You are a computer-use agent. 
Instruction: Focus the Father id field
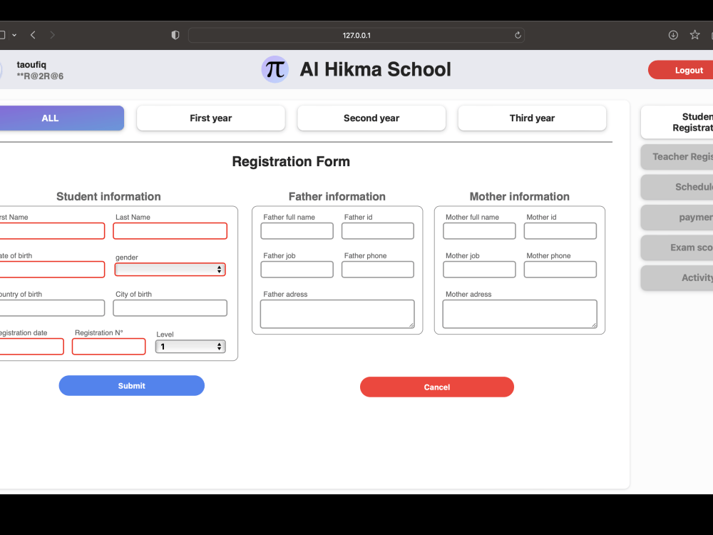point(378,231)
